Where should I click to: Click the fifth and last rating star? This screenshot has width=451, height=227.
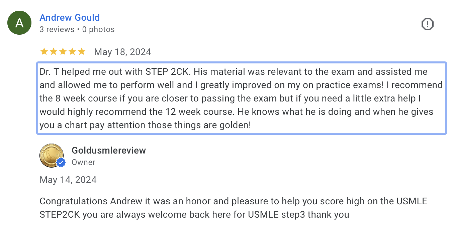[x=81, y=52]
